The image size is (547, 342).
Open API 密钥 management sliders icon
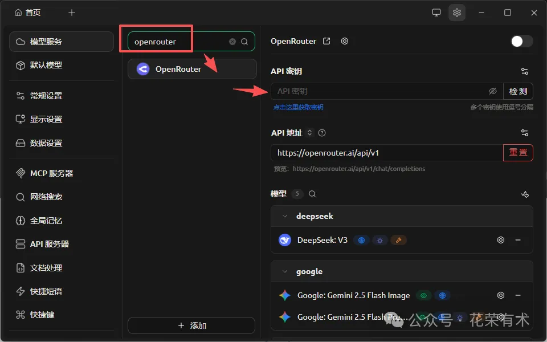coord(525,71)
